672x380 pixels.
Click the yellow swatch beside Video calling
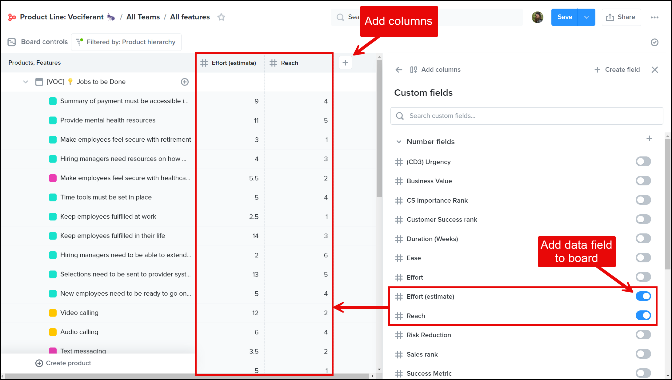[53, 313]
